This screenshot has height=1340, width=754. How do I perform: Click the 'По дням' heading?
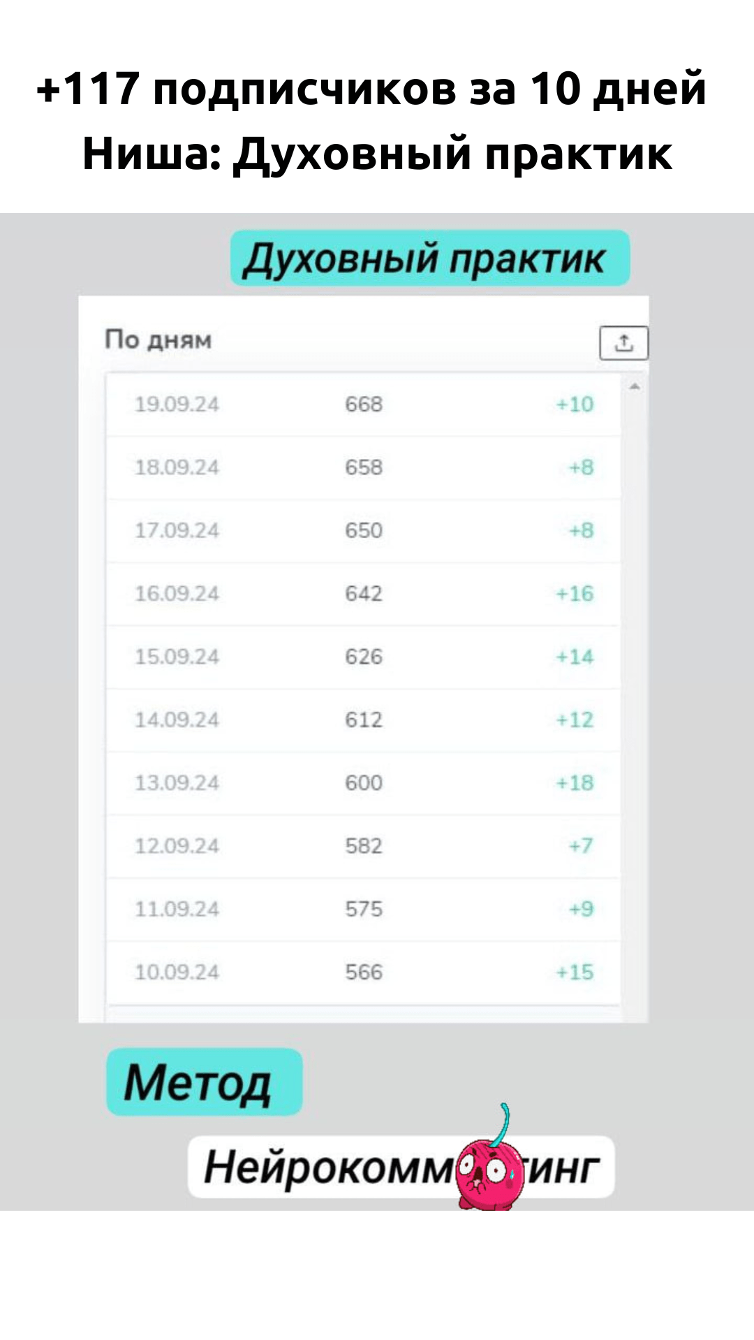158,340
